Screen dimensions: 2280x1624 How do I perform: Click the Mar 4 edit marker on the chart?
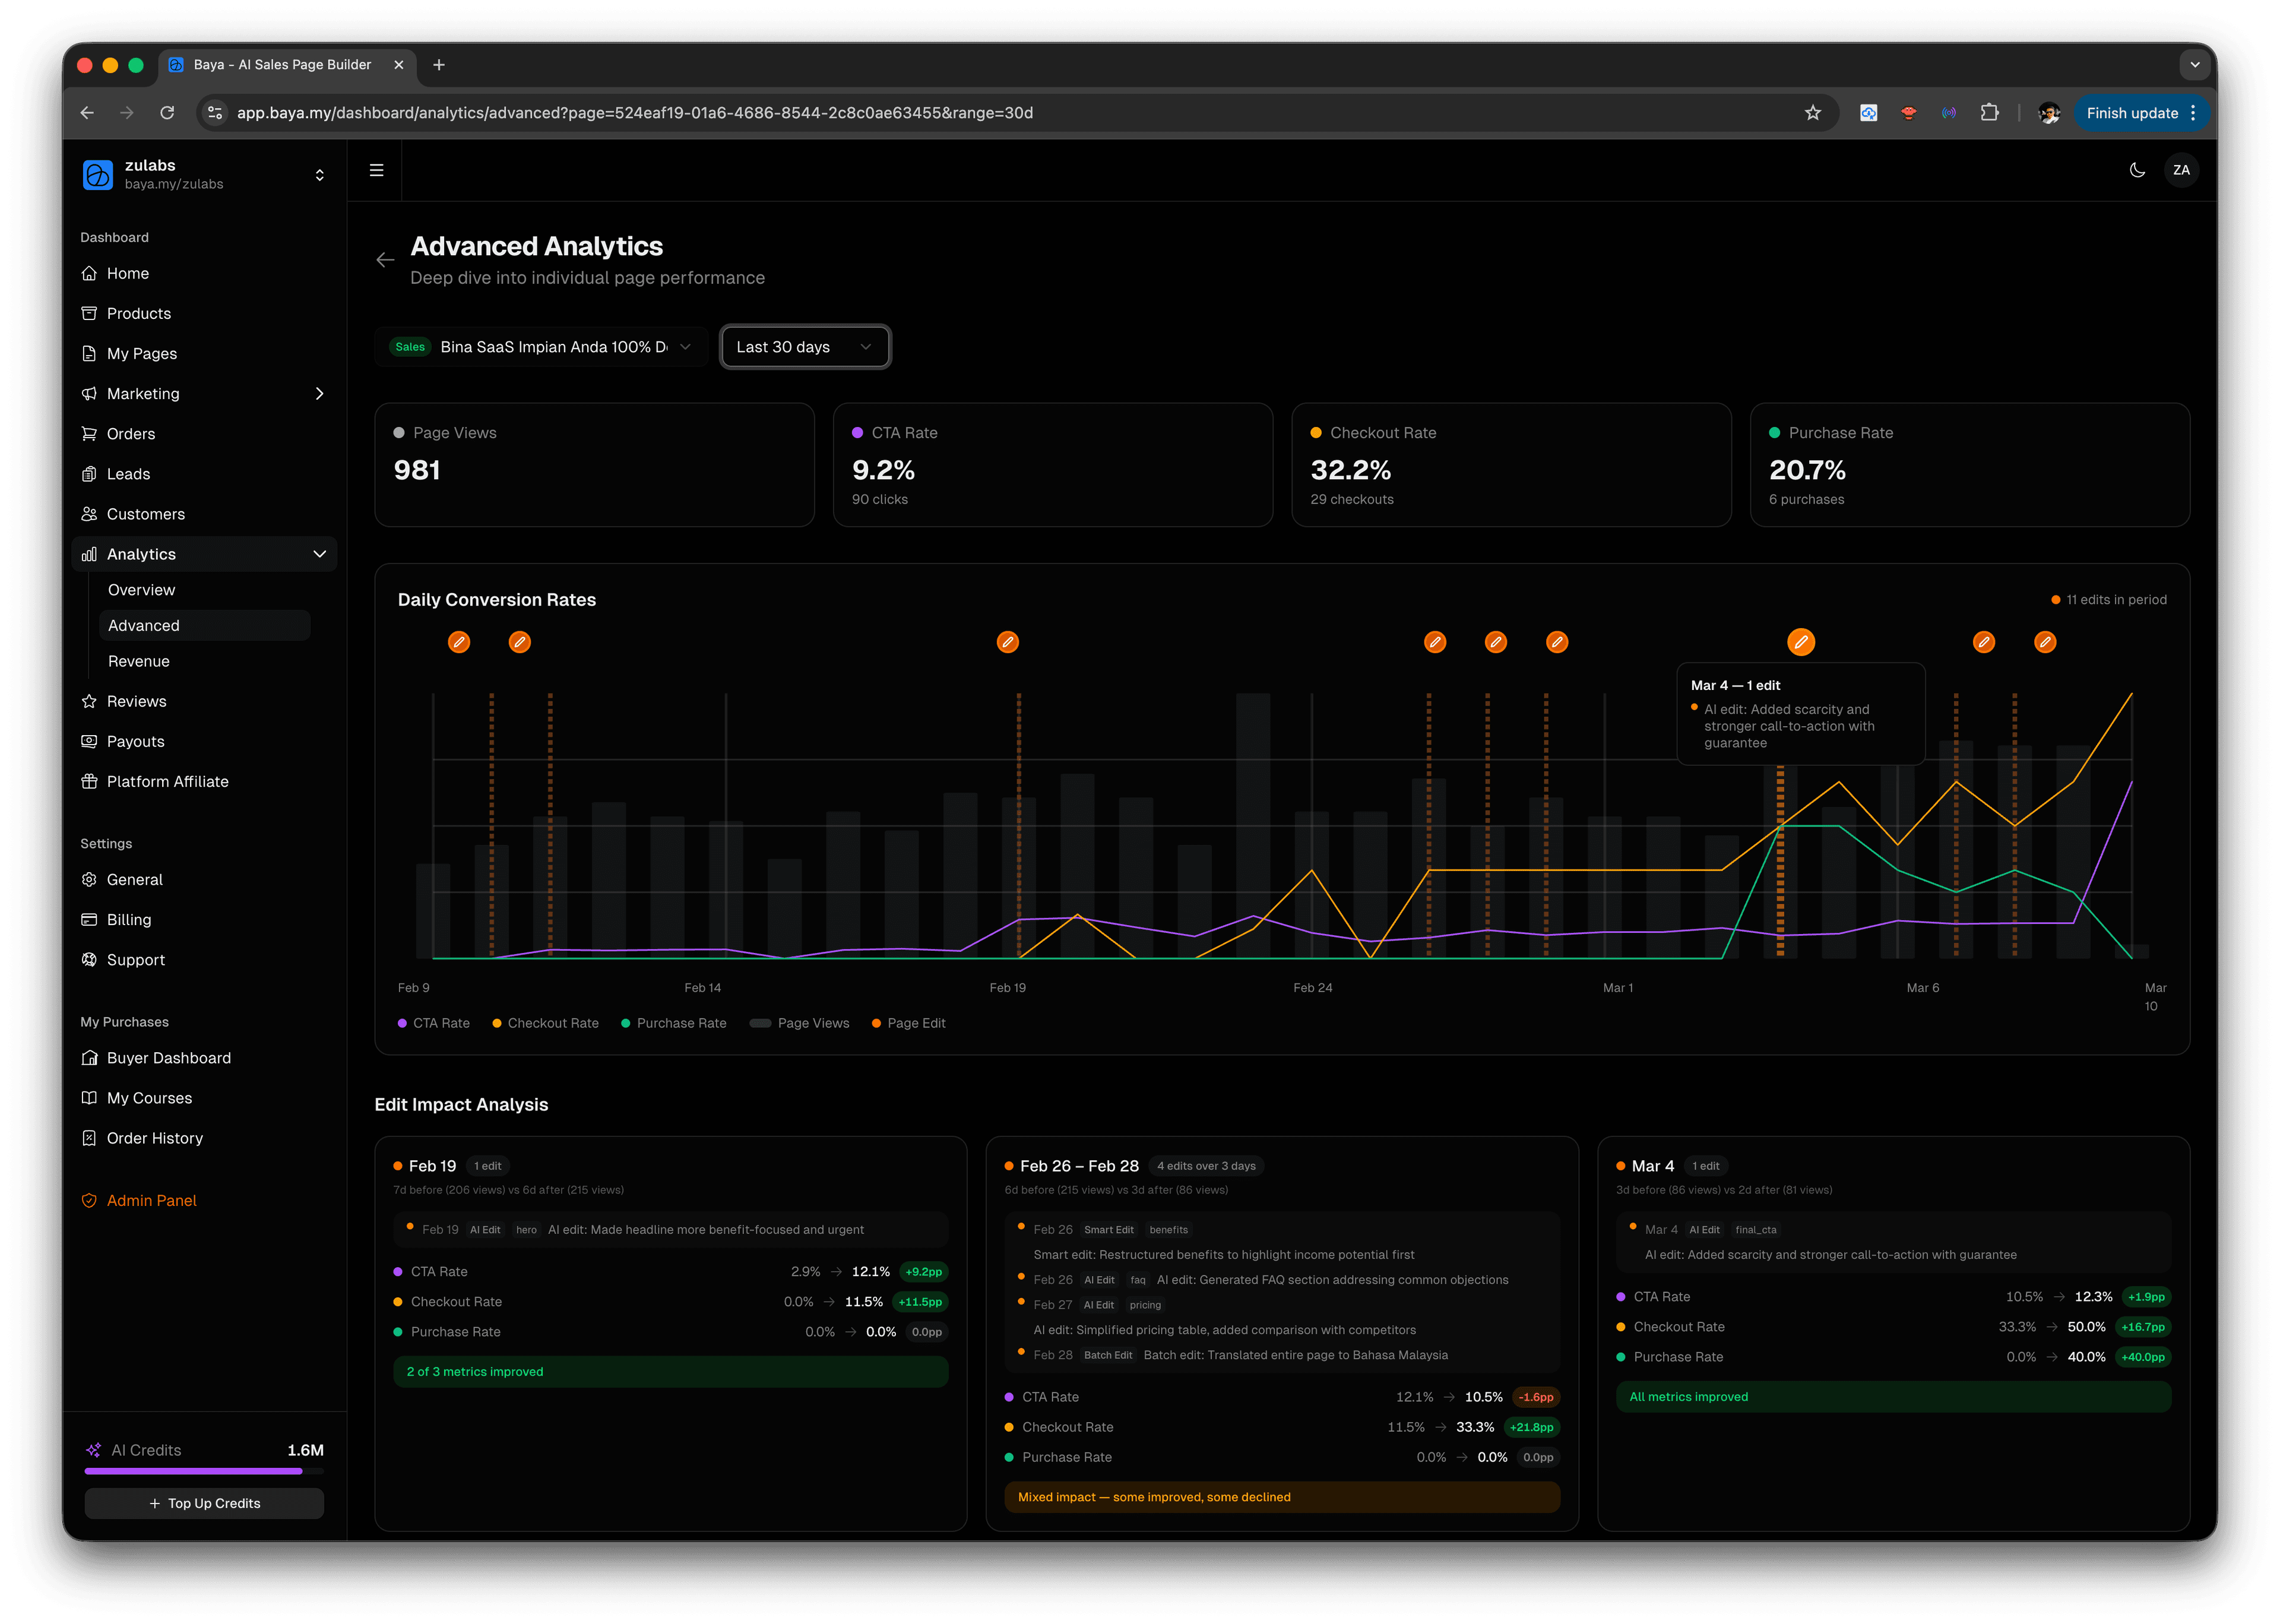coord(1800,642)
